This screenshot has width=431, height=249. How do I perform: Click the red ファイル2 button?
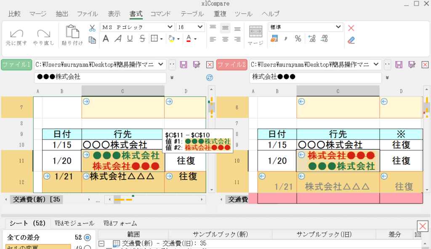pos(231,64)
